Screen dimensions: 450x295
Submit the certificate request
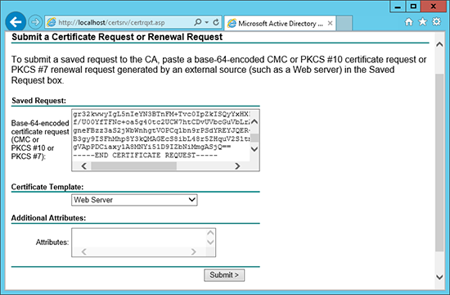224,275
